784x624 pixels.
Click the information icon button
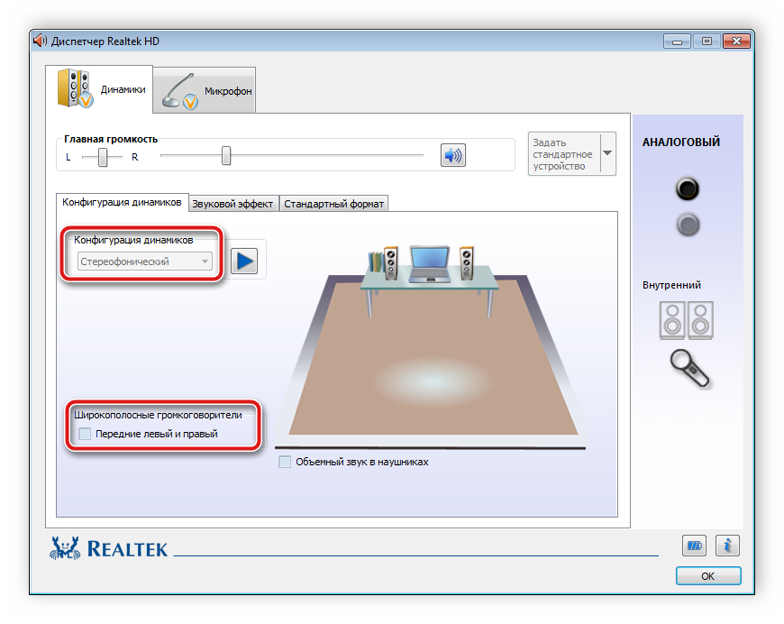click(x=727, y=546)
